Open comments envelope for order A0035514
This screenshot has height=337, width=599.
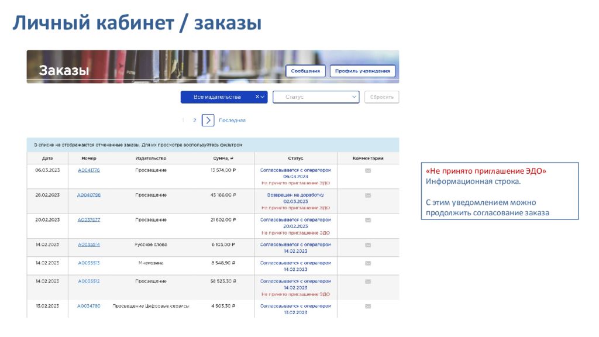(x=368, y=245)
